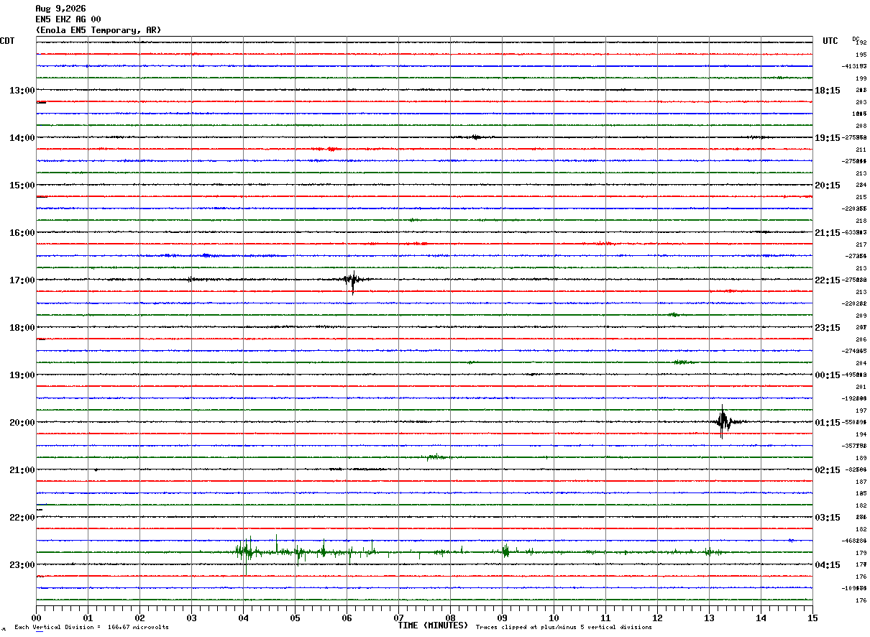
Task: Select the "23:00" CDT time label
Action: point(22,565)
